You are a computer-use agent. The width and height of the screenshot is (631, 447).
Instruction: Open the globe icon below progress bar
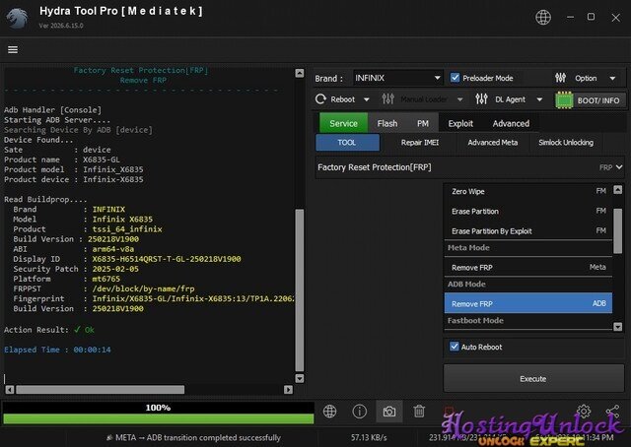(x=329, y=412)
